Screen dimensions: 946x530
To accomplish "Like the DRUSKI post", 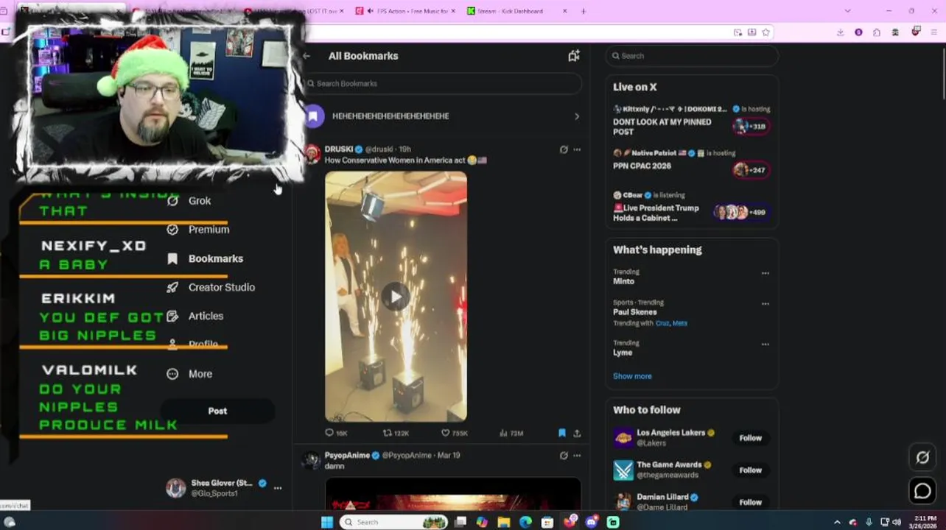I will pyautogui.click(x=455, y=433).
